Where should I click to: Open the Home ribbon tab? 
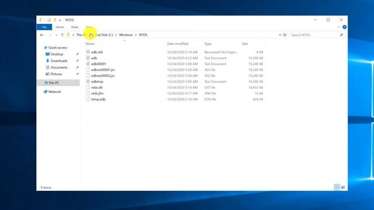point(60,27)
